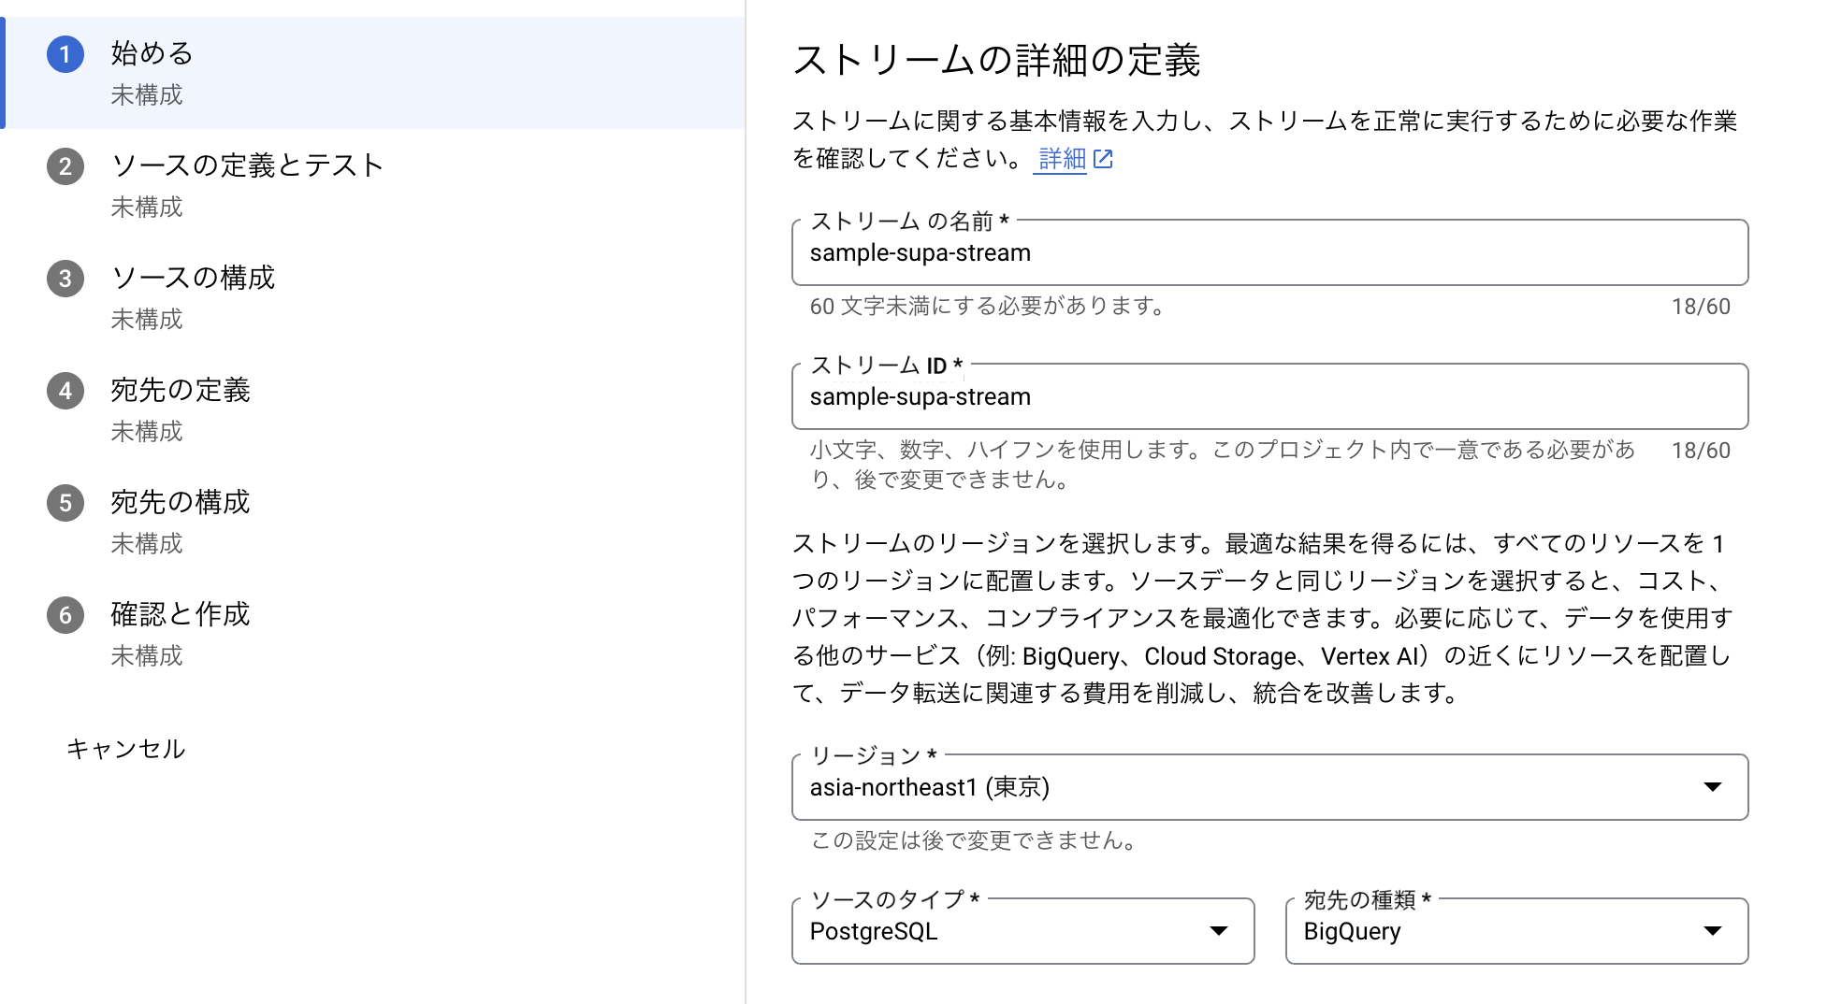
Task: Select the 宛先の構成 step
Action: click(181, 503)
